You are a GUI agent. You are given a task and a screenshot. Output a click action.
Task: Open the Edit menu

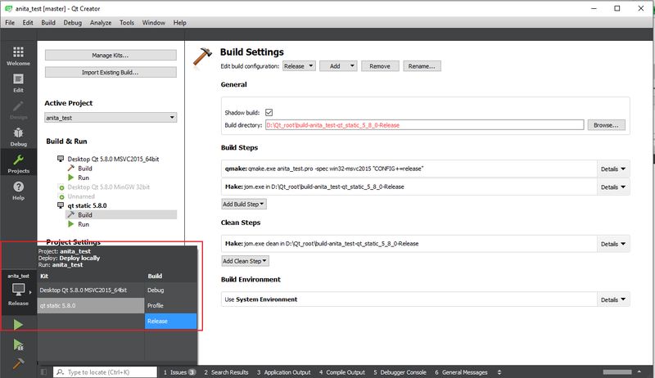pos(28,23)
